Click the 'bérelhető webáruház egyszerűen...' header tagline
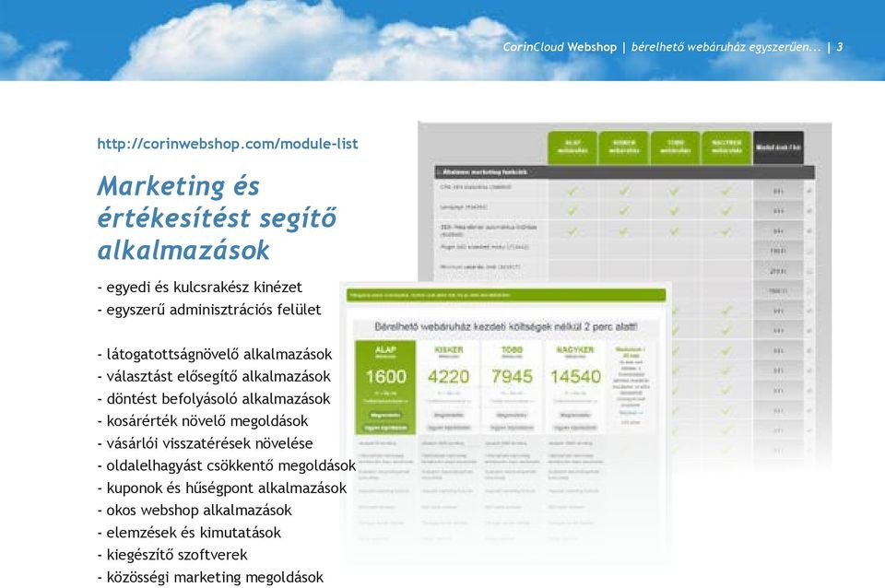This screenshot has width=885, height=588. pyautogui.click(x=726, y=47)
